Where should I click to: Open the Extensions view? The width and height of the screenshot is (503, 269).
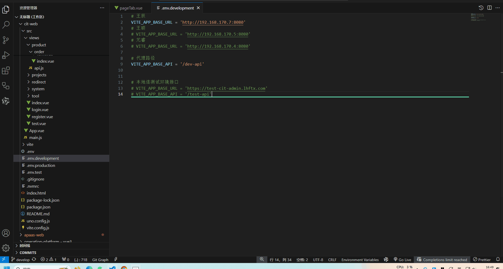click(6, 71)
